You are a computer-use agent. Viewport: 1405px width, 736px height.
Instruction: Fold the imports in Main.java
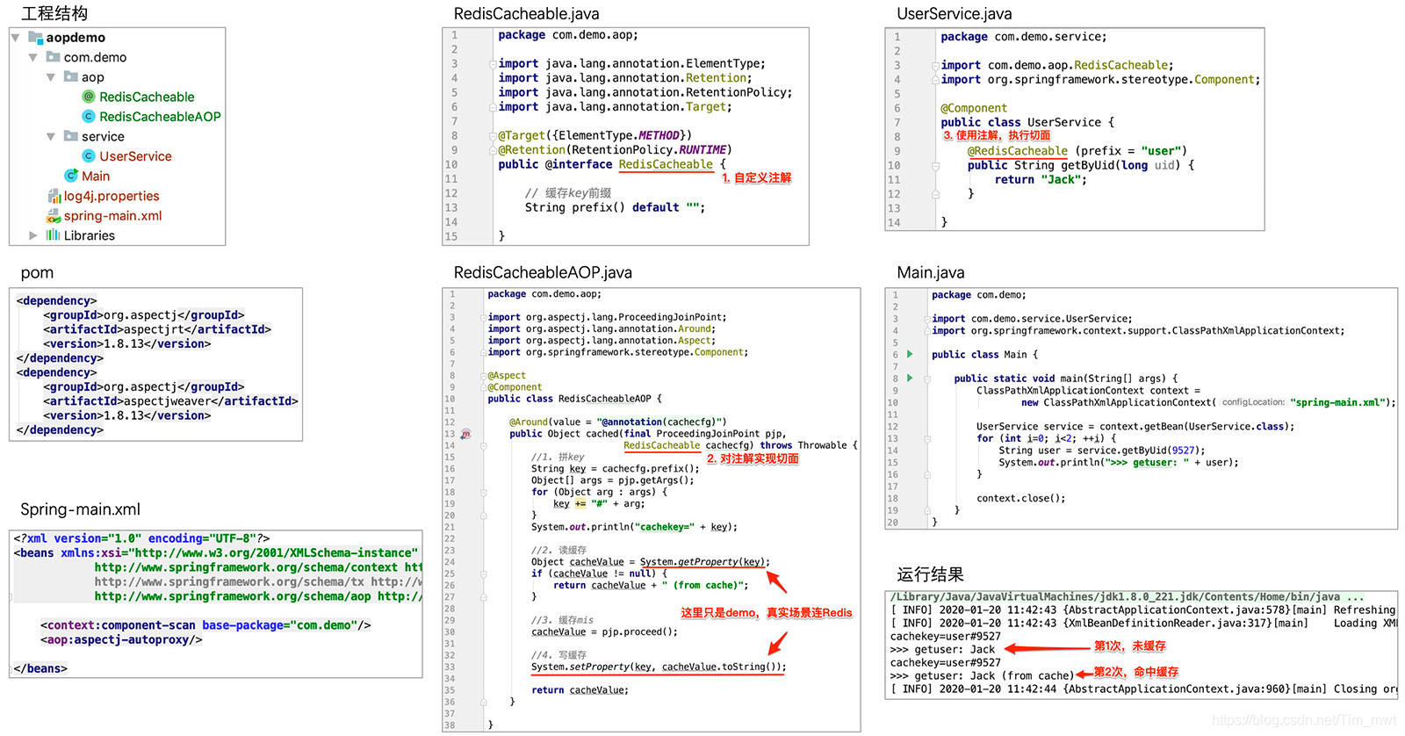click(x=926, y=319)
